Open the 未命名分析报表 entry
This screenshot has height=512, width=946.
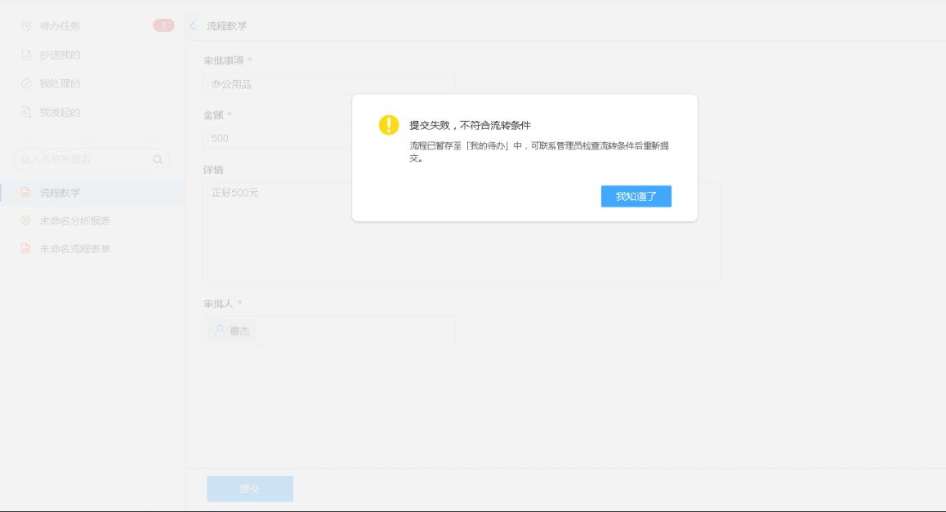point(75,220)
